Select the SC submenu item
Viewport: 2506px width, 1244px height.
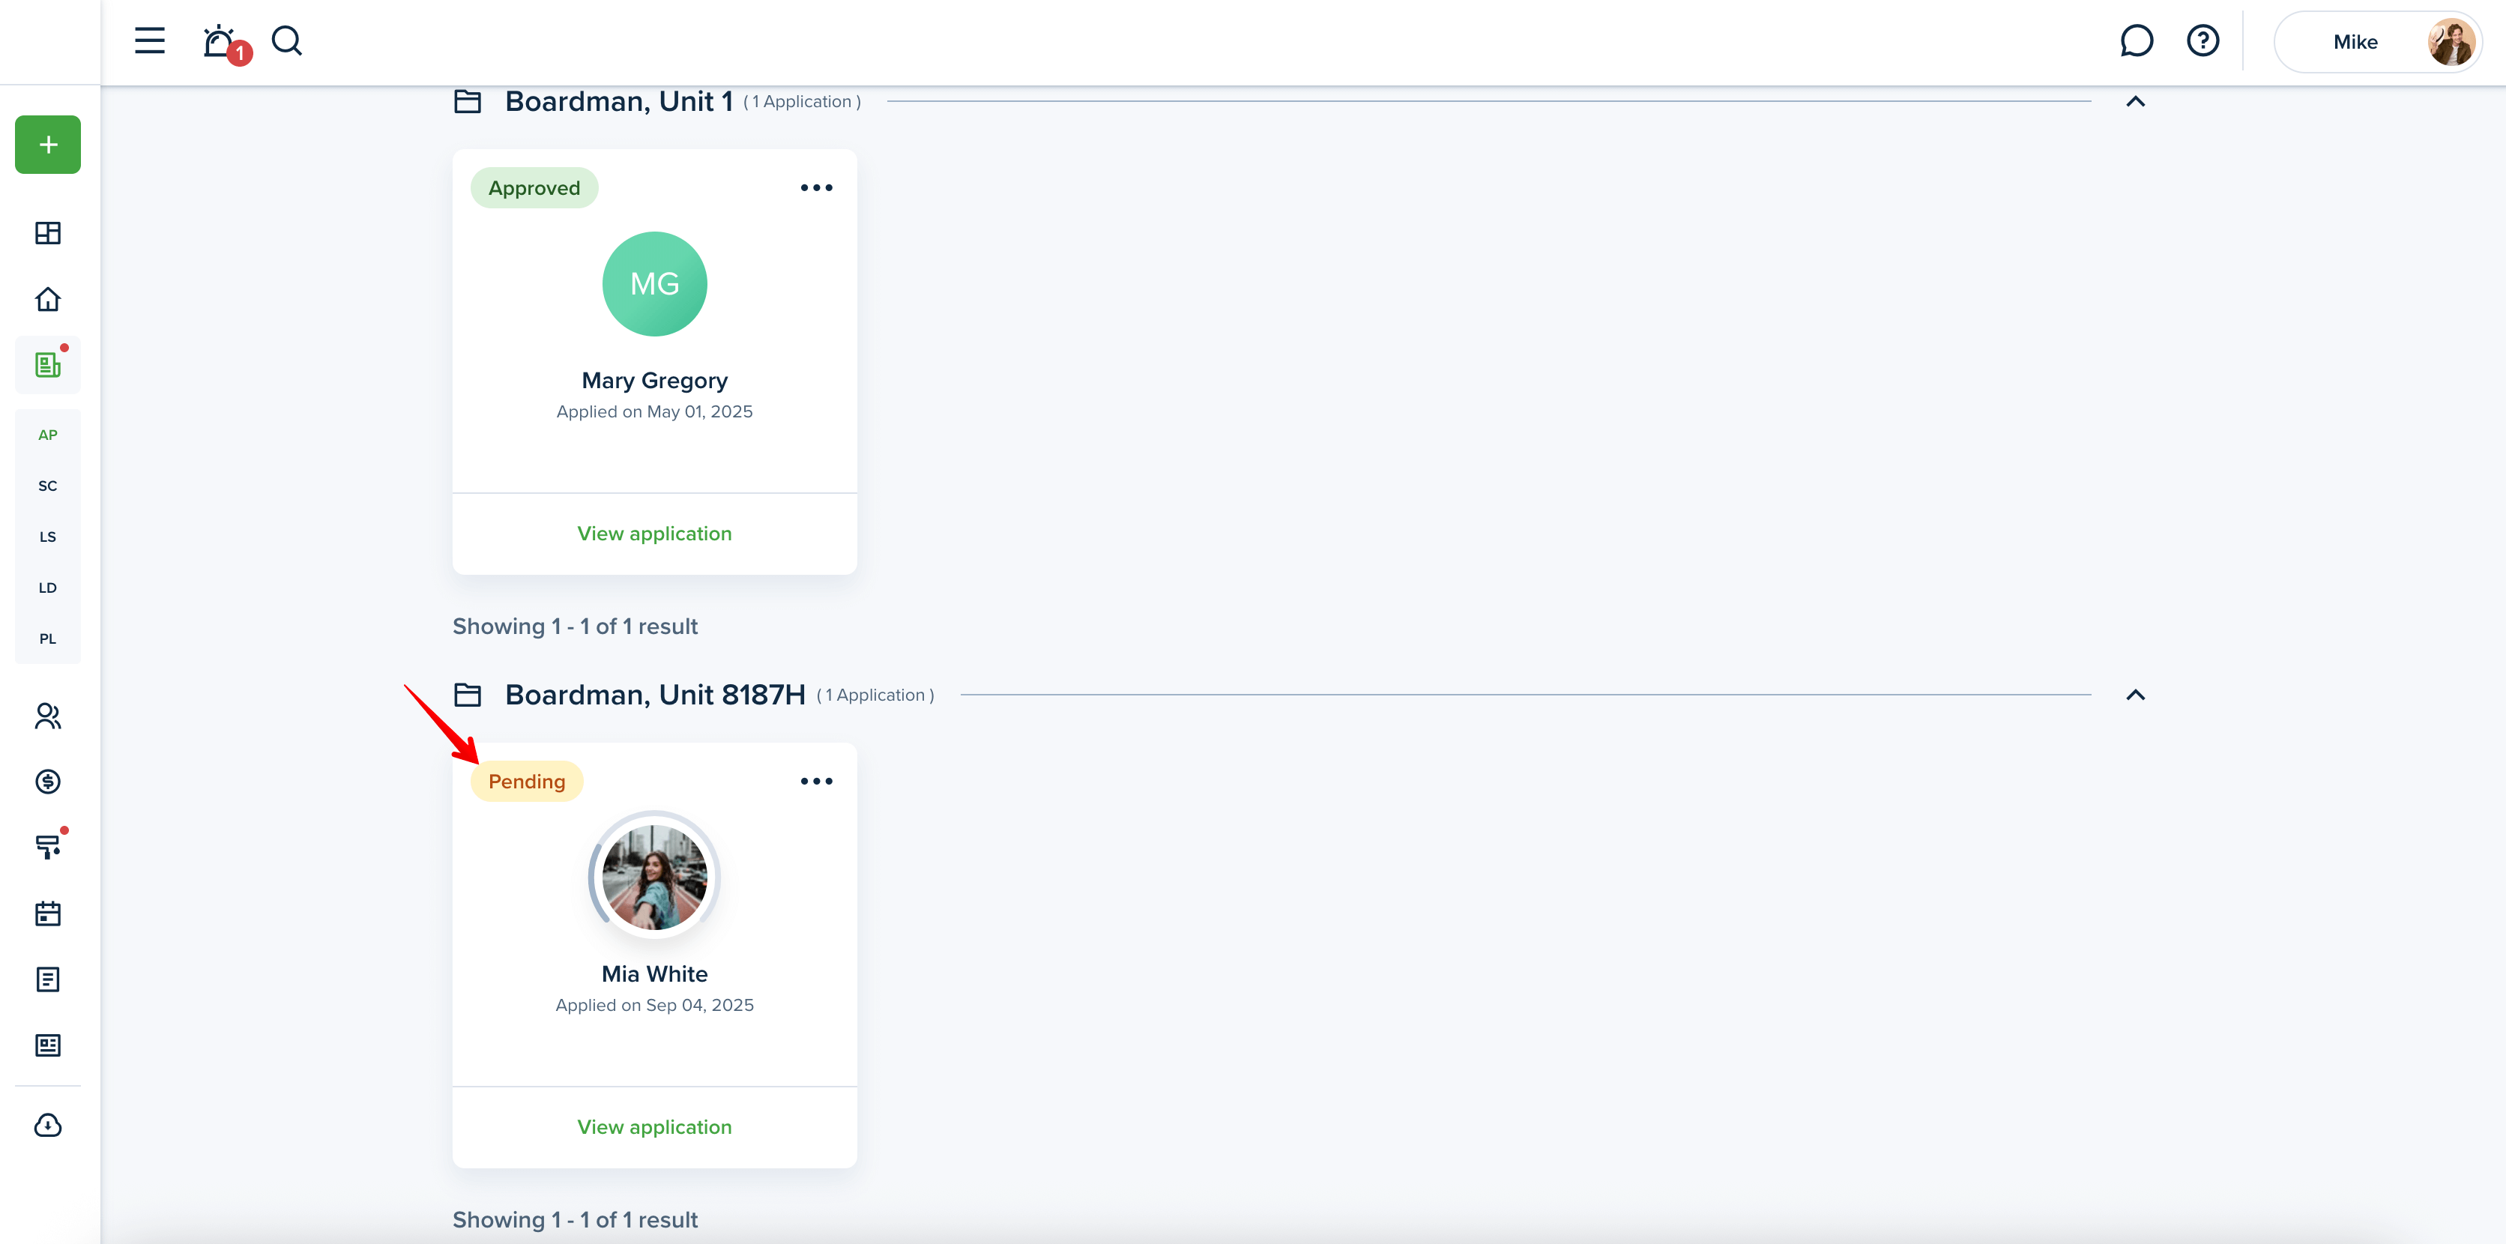click(x=48, y=486)
